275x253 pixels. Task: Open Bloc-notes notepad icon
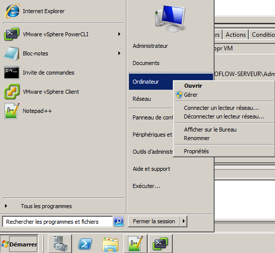[12, 53]
